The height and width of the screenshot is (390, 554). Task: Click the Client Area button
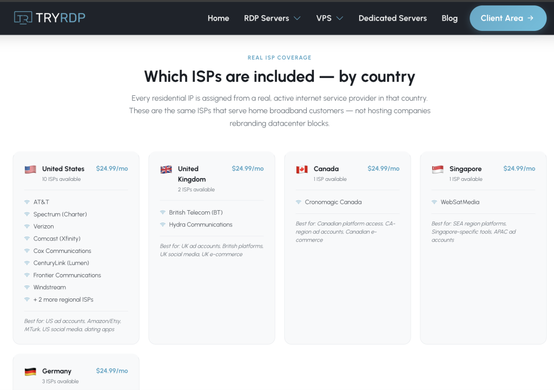[507, 18]
